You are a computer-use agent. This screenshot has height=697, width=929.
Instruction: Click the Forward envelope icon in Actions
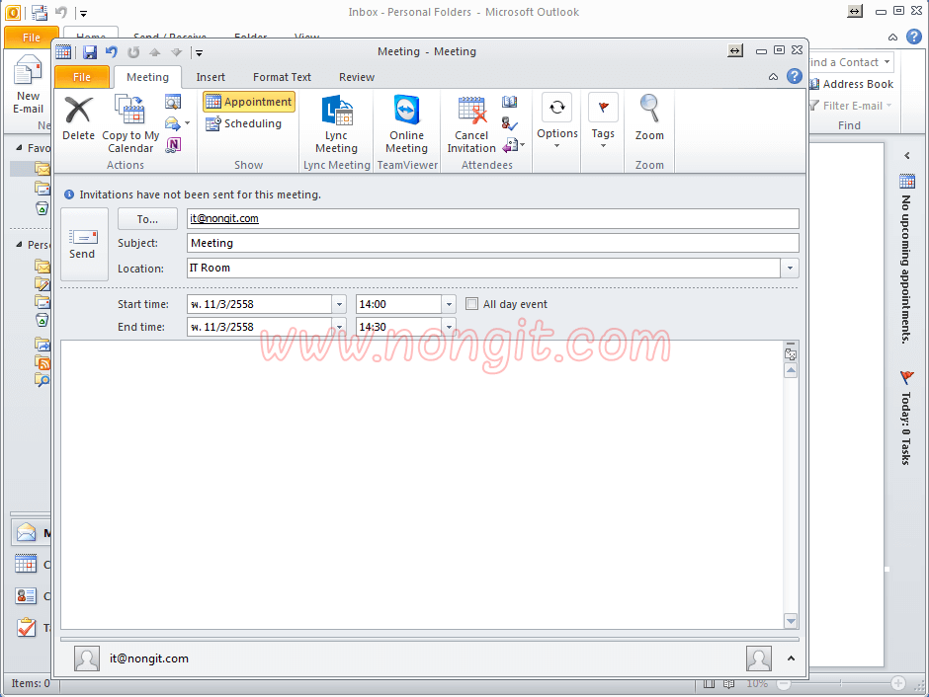click(172, 123)
